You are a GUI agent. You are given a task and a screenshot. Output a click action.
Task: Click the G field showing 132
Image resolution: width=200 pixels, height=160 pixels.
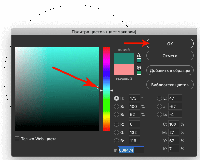135,132
